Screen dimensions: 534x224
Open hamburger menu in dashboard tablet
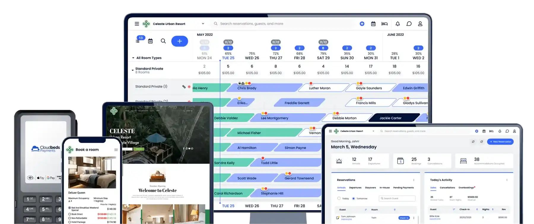(330, 131)
